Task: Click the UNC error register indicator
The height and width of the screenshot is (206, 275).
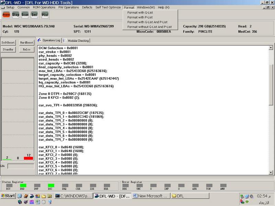Action: [140, 185]
